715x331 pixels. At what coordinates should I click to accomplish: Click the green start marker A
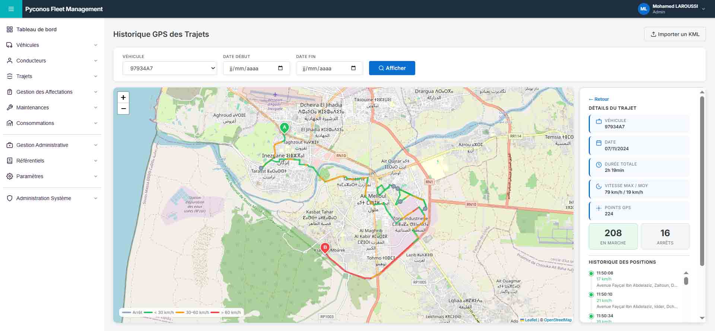click(285, 128)
